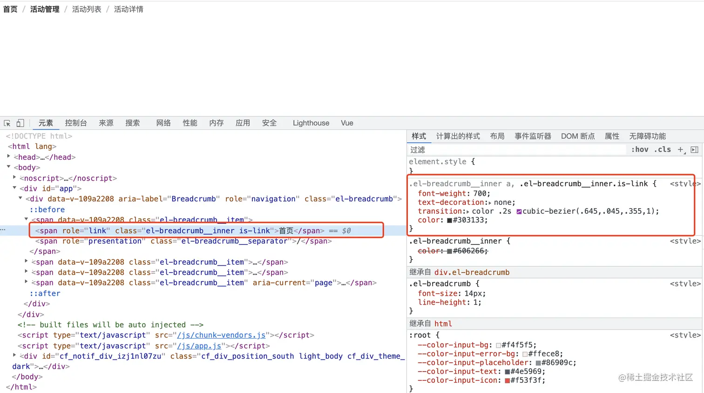Activate the inspect element picker icon
This screenshot has width=704, height=393.
click(x=7, y=123)
